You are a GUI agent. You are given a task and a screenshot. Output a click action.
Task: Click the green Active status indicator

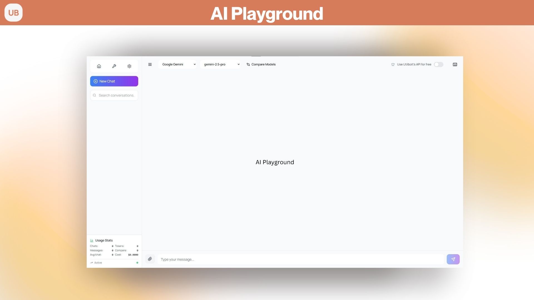(x=137, y=262)
